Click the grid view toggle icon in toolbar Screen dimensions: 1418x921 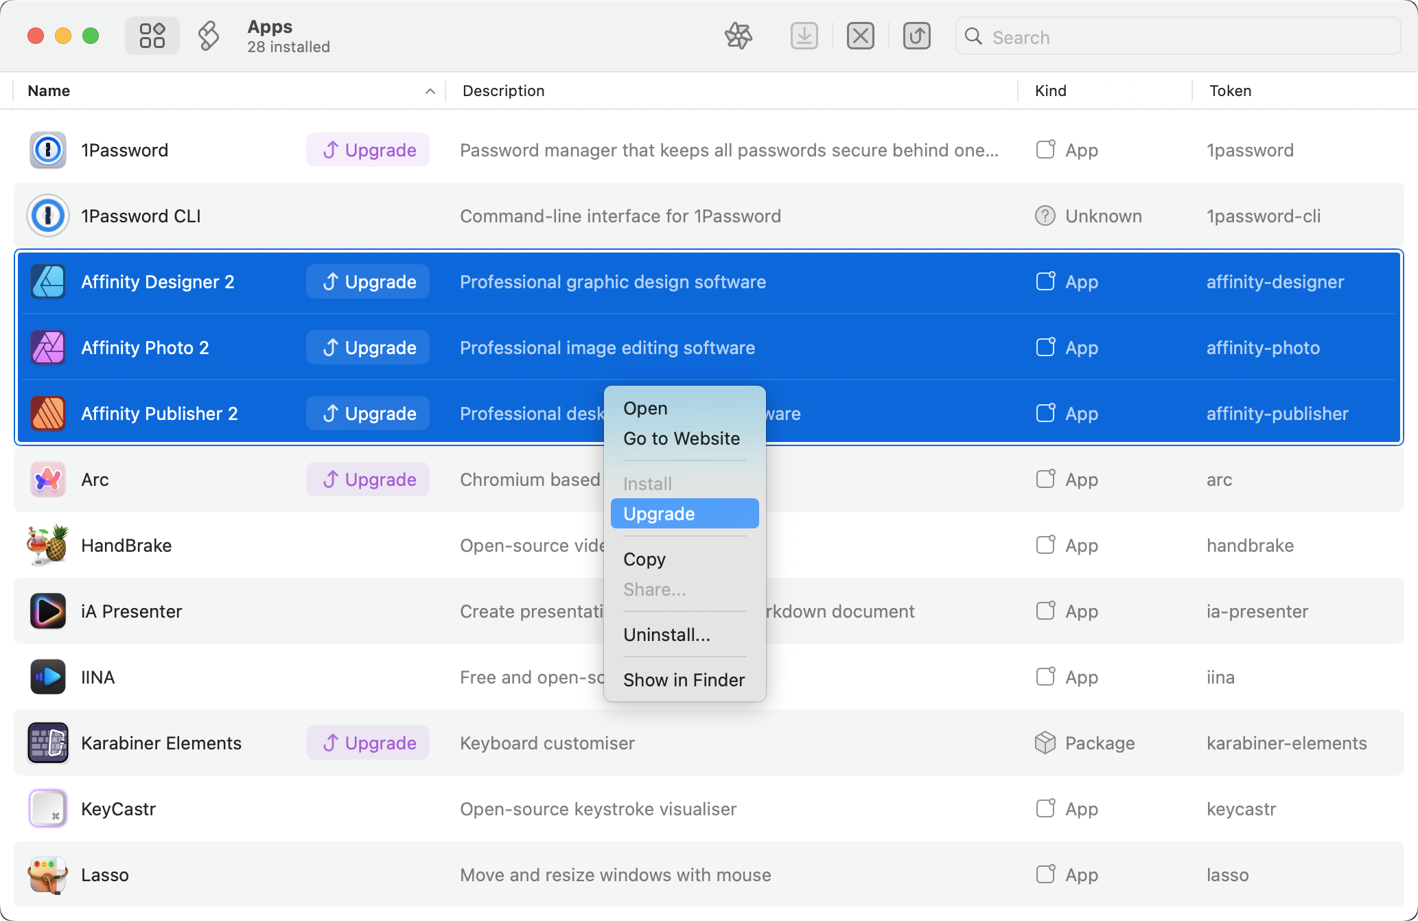pos(152,35)
